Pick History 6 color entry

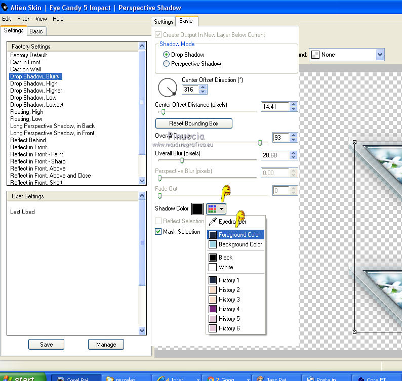235,328
